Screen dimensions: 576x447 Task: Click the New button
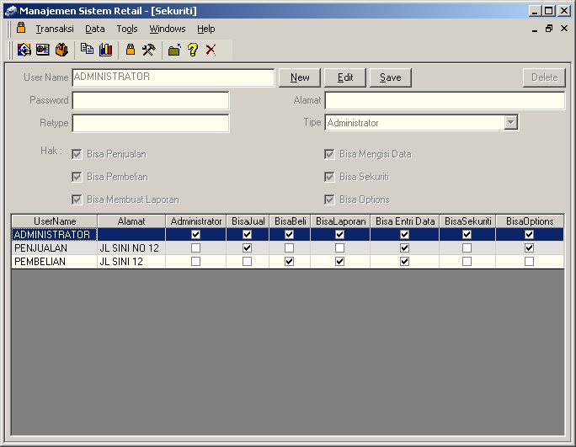point(300,77)
